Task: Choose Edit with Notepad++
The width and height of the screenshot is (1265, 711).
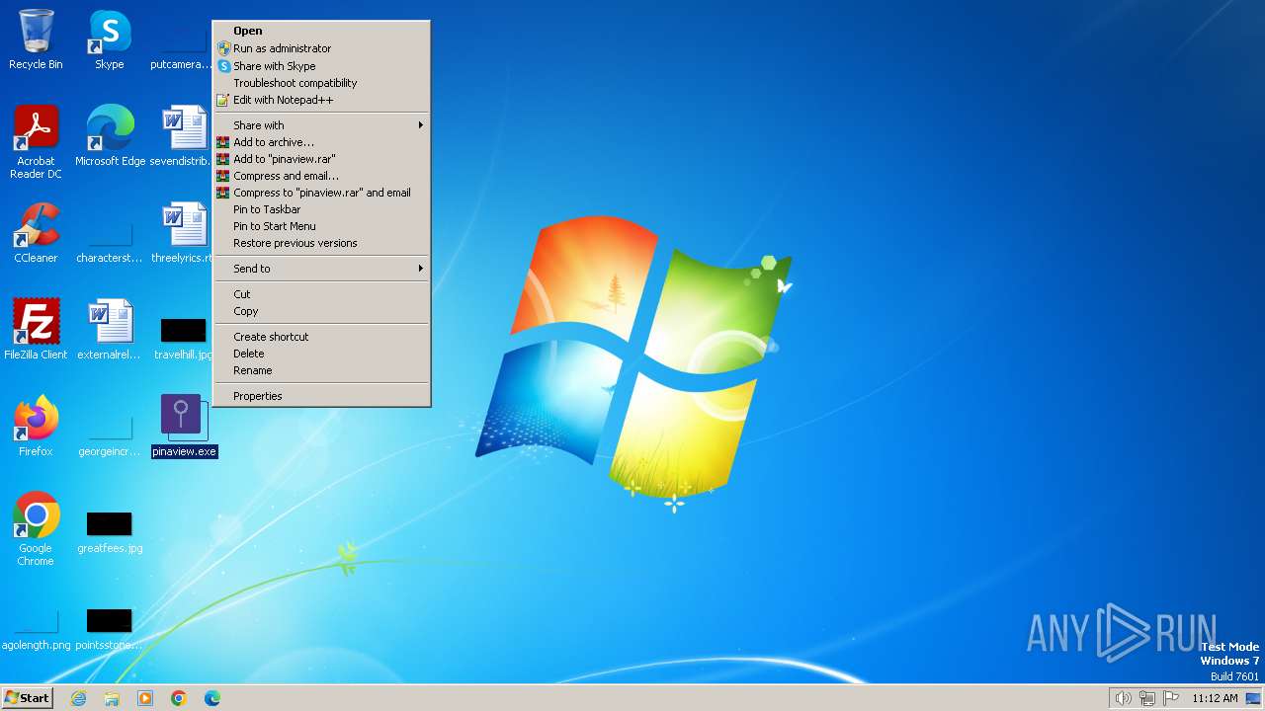Action: coord(322,100)
